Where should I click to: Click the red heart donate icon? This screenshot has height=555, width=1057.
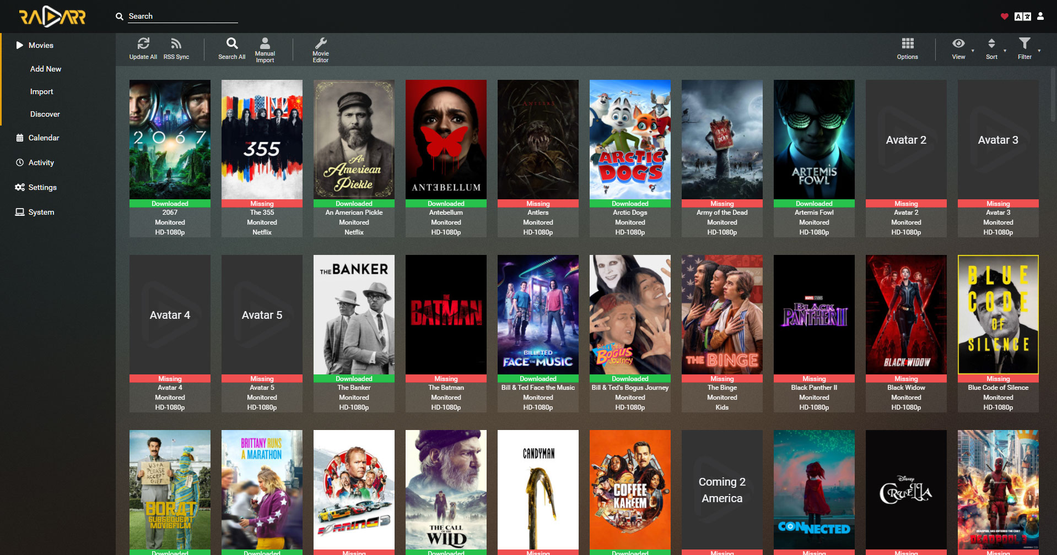click(x=1004, y=17)
